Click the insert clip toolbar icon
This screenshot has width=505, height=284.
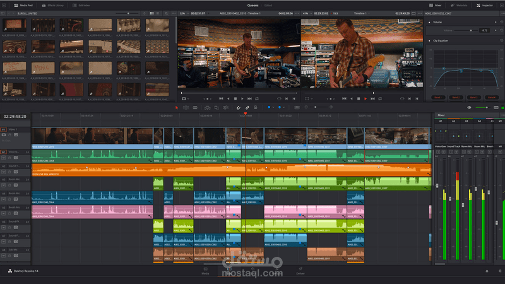pyautogui.click(x=208, y=107)
